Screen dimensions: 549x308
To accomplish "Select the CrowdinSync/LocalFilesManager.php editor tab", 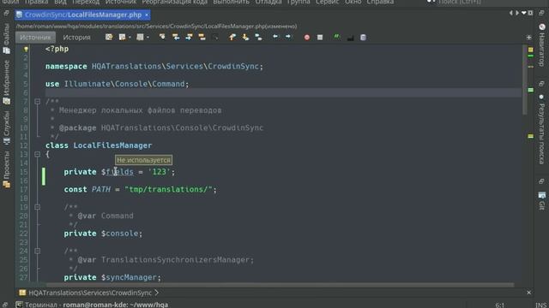I will click(82, 15).
